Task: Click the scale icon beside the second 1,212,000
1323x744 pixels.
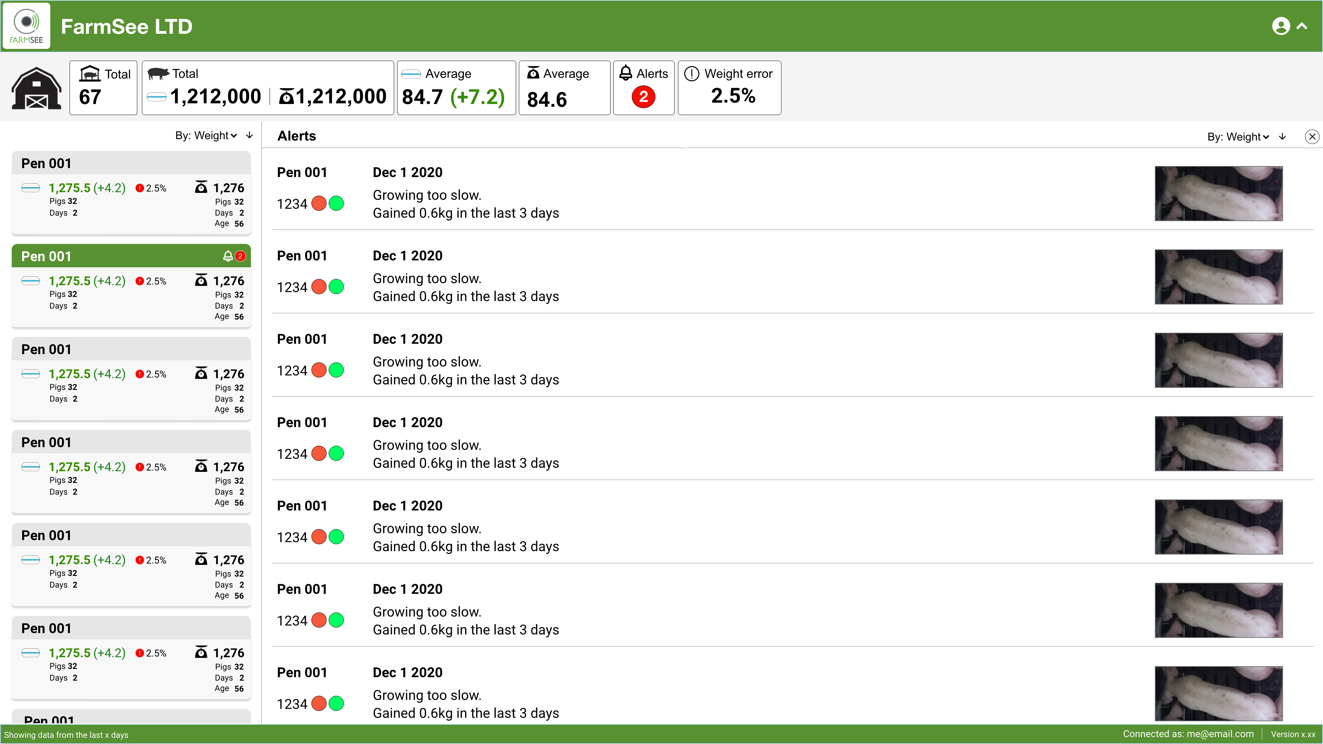Action: (286, 96)
